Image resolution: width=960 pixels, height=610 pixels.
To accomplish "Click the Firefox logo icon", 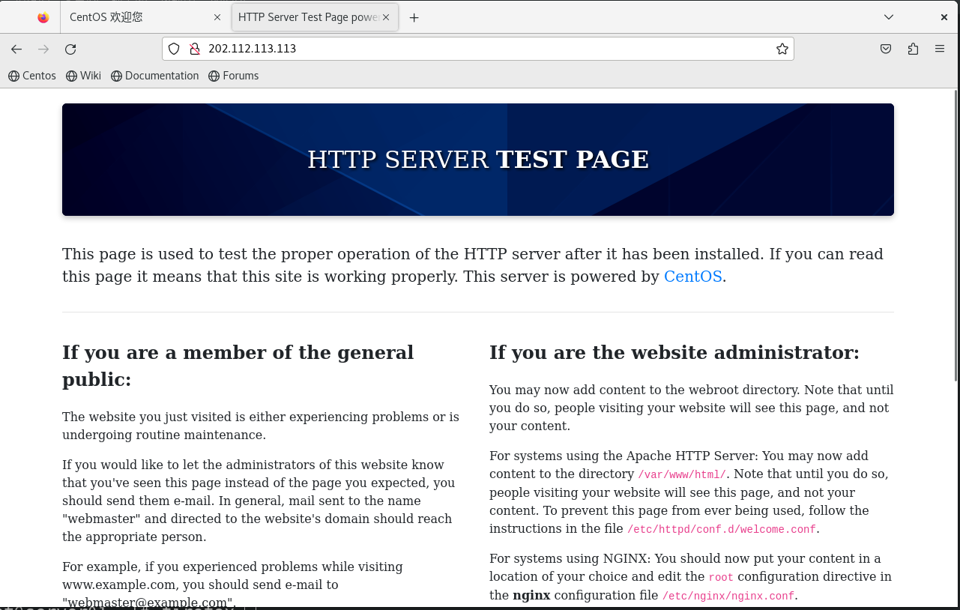I will point(43,17).
